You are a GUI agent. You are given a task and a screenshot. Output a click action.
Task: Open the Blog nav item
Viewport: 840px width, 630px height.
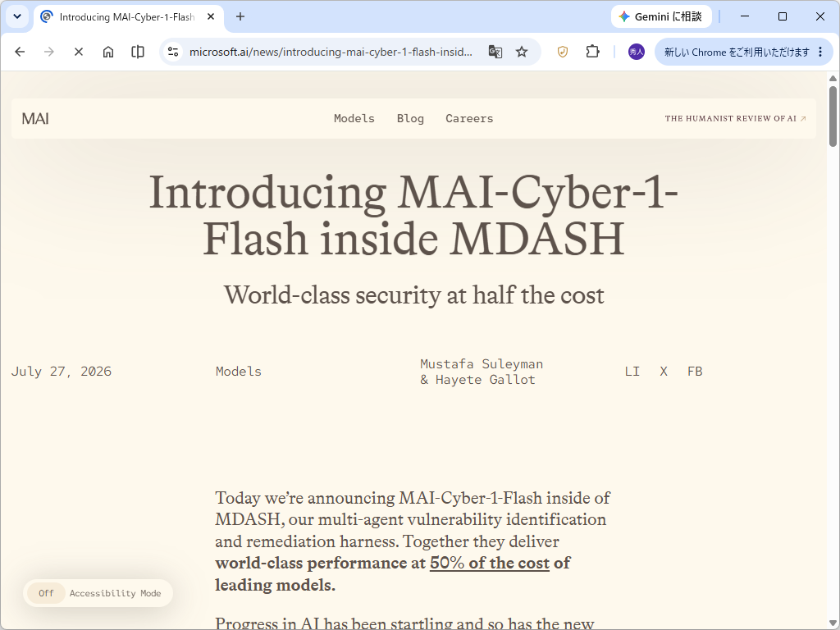[410, 118]
